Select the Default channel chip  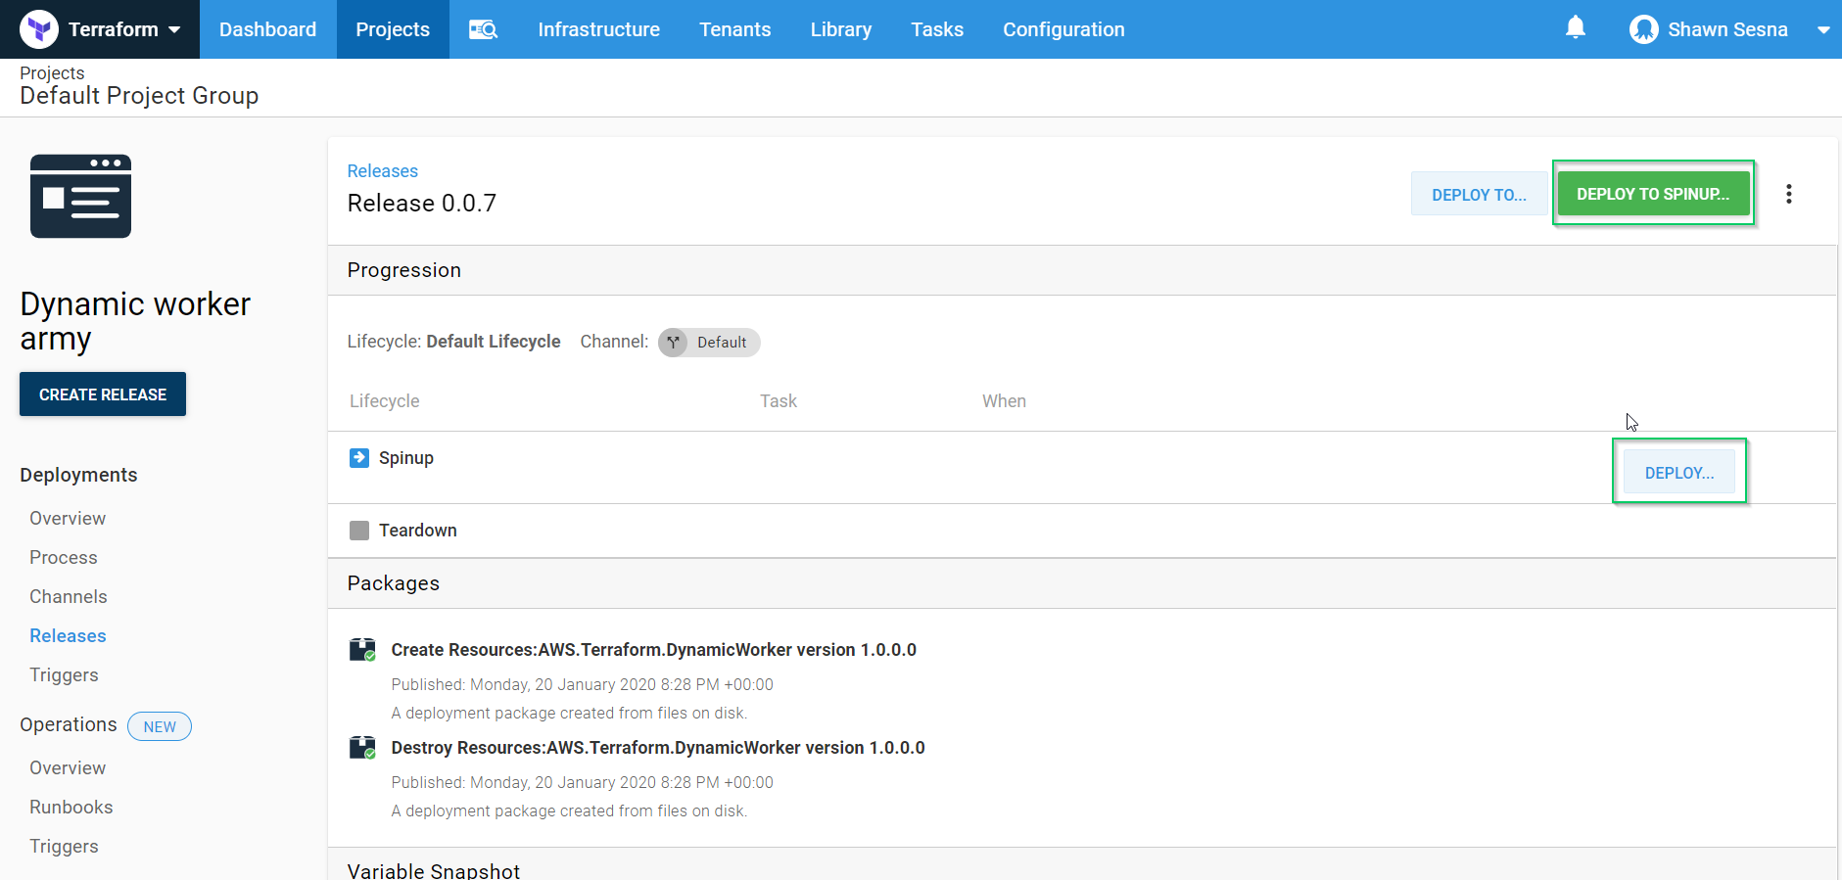(x=709, y=343)
